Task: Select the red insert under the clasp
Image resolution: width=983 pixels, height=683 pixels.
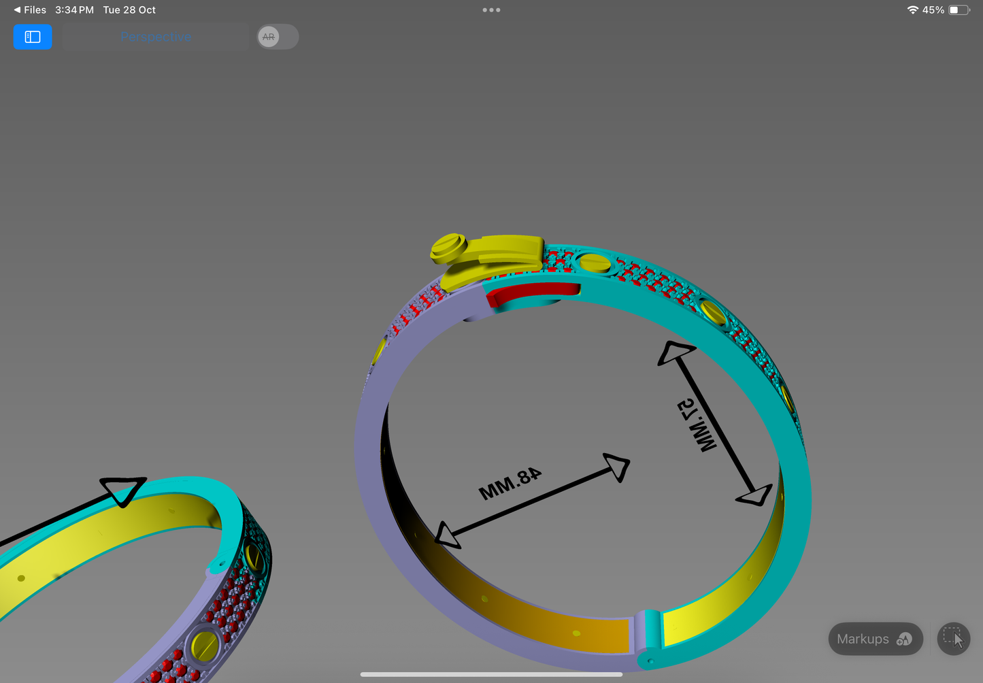Action: coord(533,295)
